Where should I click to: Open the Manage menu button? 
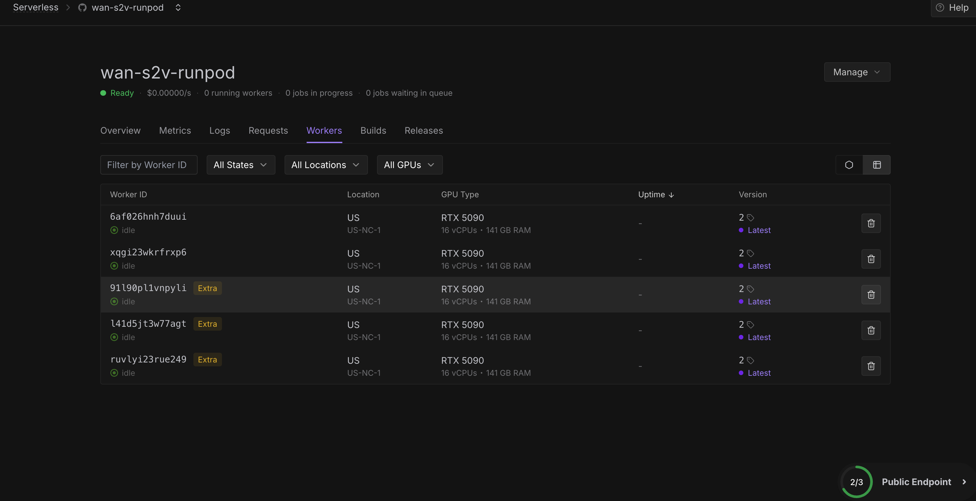[857, 72]
